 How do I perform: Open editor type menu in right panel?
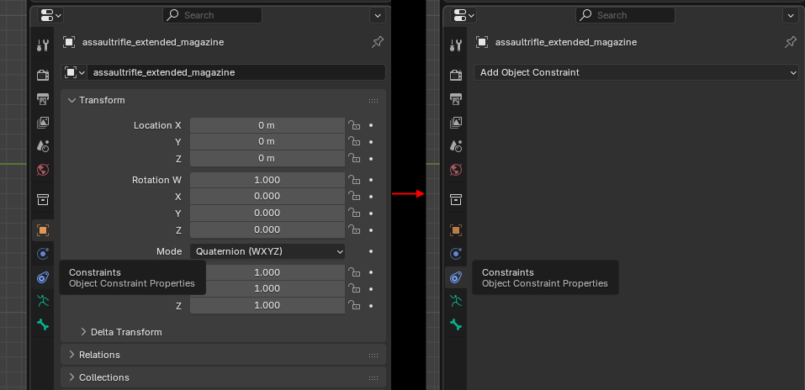463,15
